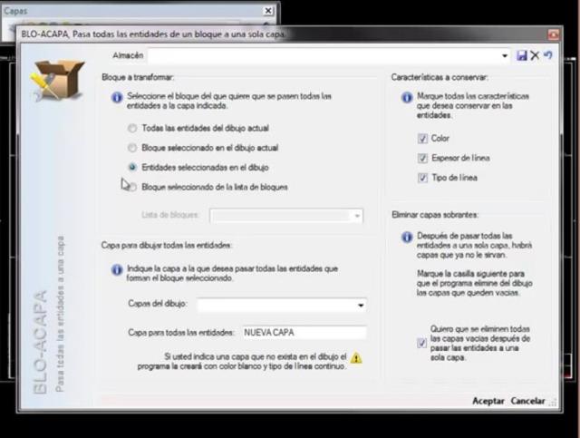
Task: Uncheck the eliminate empty layers checkbox
Action: click(421, 343)
